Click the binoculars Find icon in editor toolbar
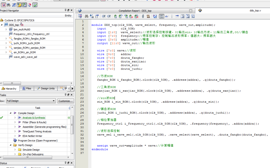This screenshot has height=168, width=270. 86,16
